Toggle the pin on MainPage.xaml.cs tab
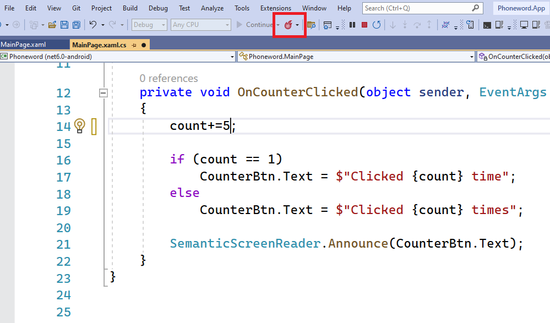The image size is (550, 323). tap(134, 45)
